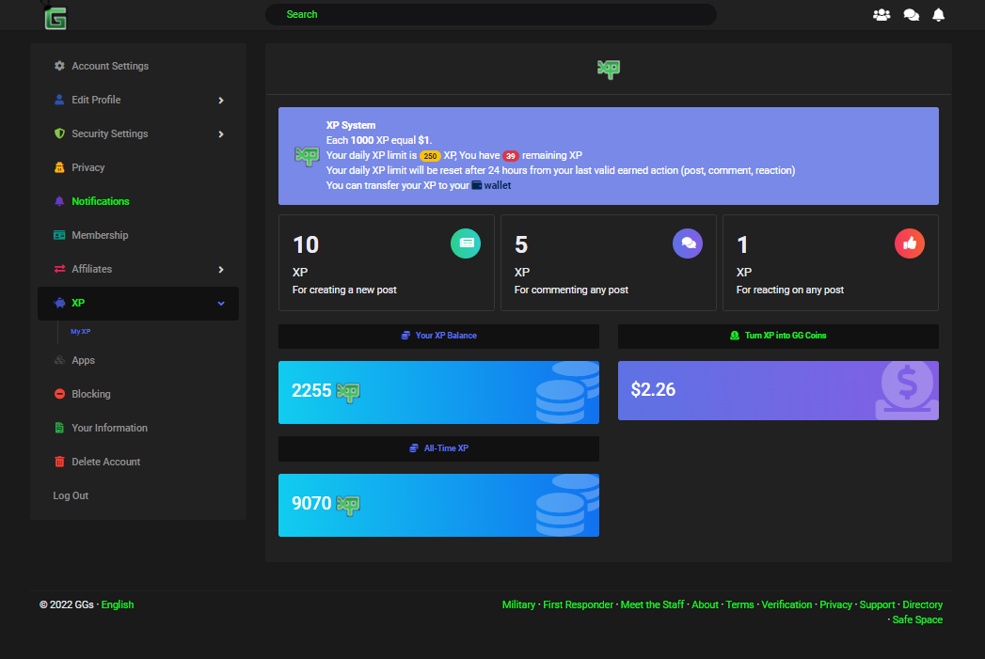This screenshot has width=985, height=659.
Task: Click the notifications bell icon
Action: [x=938, y=14]
